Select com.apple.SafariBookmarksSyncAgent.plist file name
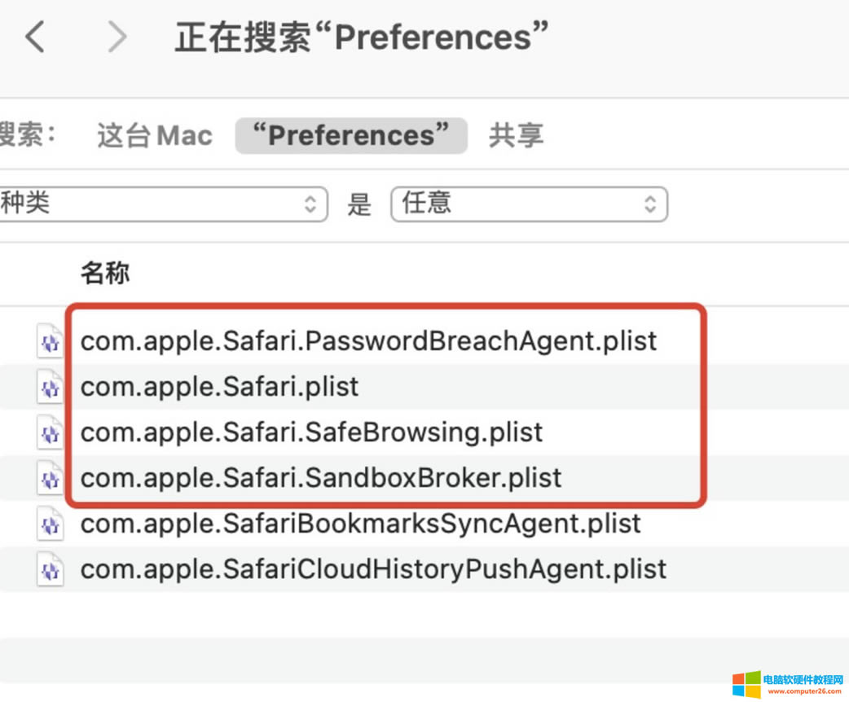This screenshot has height=702, width=849. click(360, 523)
